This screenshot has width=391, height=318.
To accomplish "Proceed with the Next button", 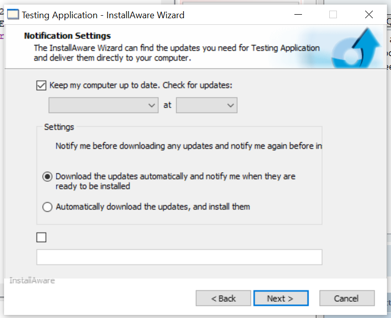I will click(281, 298).
